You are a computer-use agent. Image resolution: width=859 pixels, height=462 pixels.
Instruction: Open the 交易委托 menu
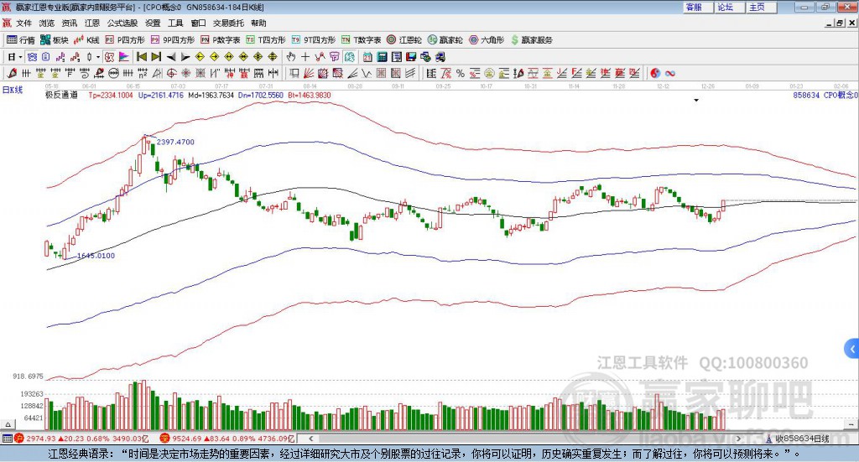click(x=228, y=23)
